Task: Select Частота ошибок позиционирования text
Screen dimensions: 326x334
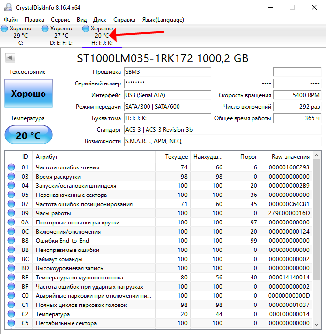Action: (x=84, y=204)
